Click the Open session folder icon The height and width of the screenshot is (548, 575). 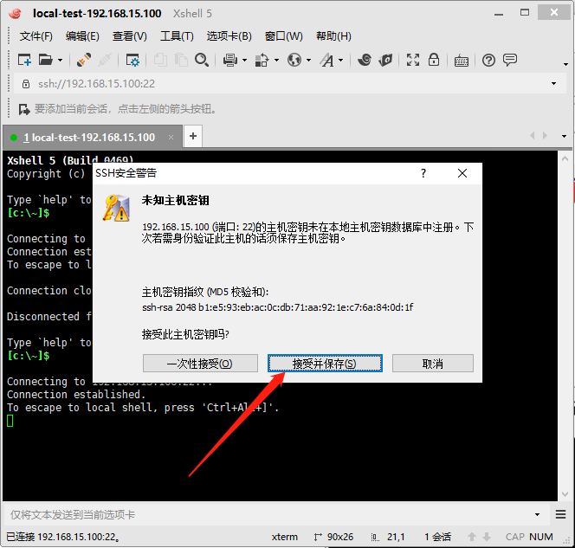click(46, 60)
